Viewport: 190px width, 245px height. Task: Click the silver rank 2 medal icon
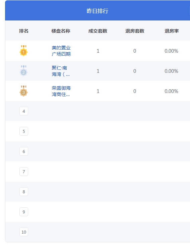[23, 71]
